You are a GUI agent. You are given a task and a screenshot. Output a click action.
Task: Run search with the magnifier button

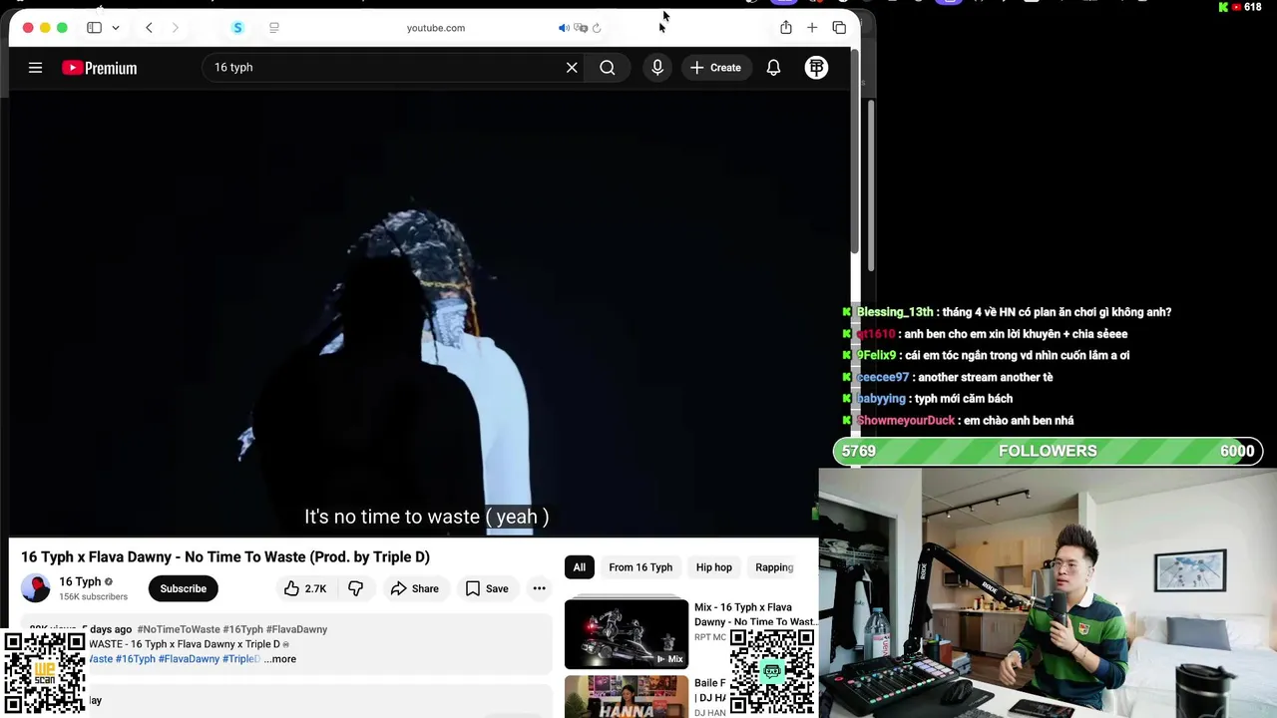point(608,68)
